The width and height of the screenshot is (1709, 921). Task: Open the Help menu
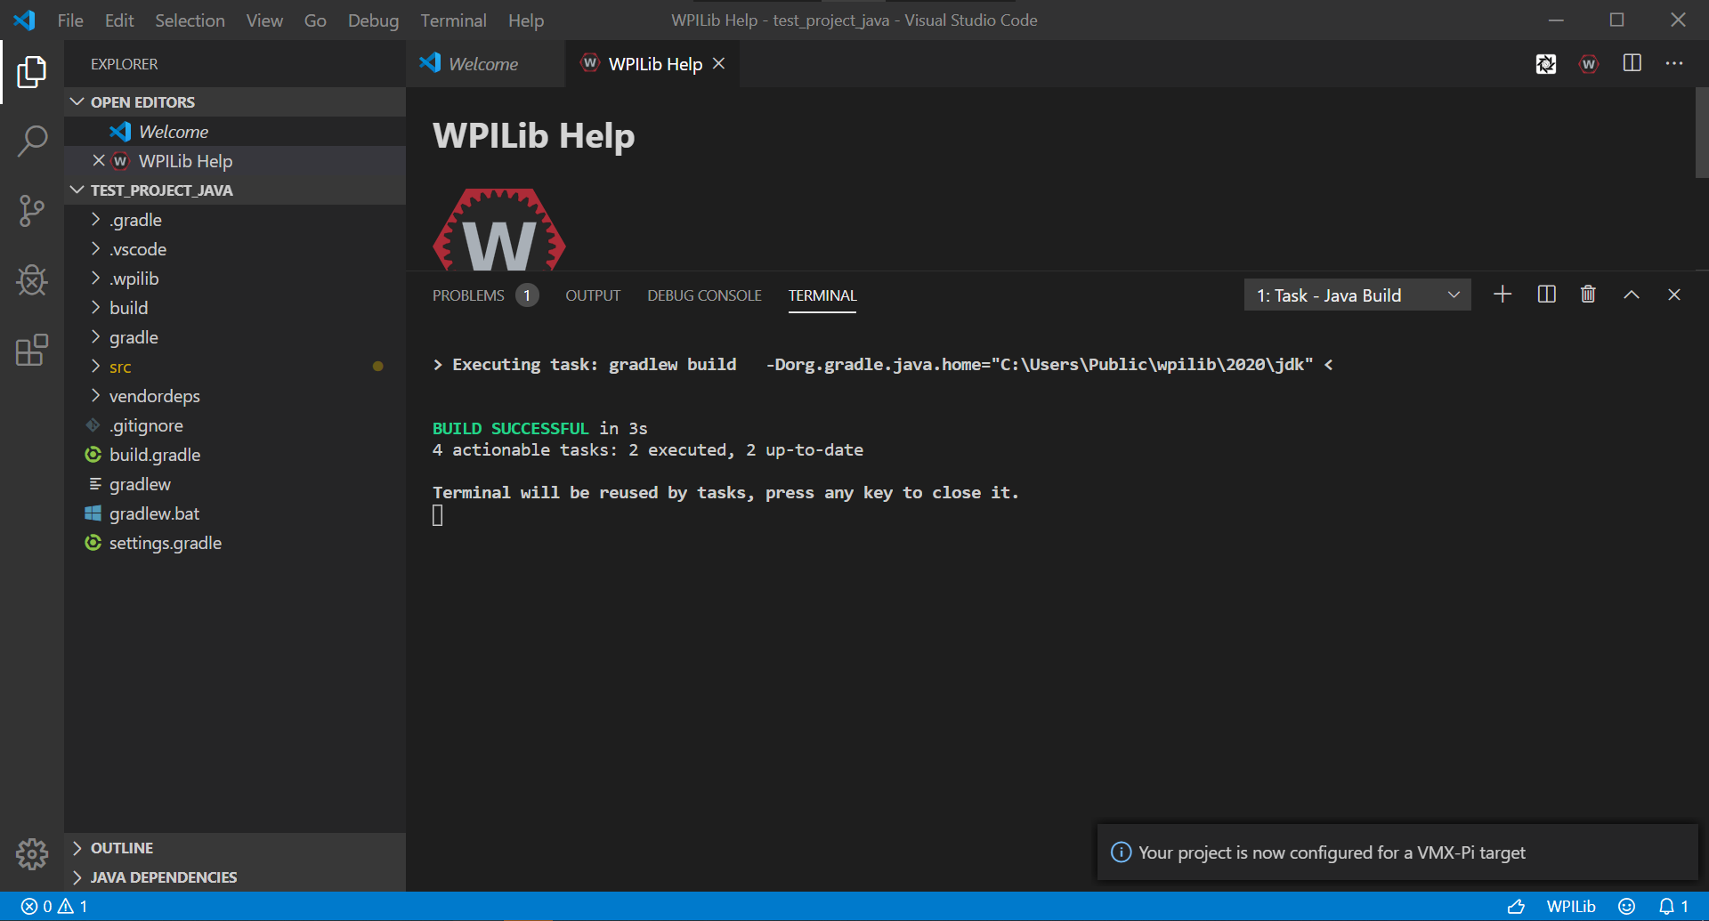(526, 20)
